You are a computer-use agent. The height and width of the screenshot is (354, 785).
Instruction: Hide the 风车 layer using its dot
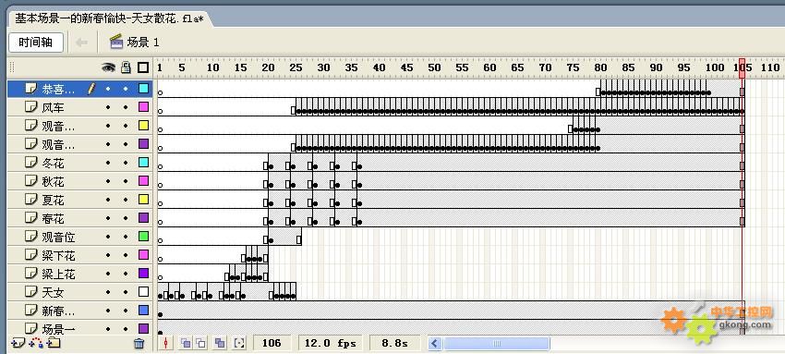[x=108, y=107]
